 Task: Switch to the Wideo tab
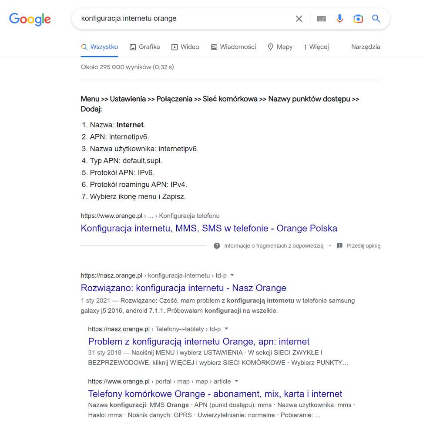[185, 47]
